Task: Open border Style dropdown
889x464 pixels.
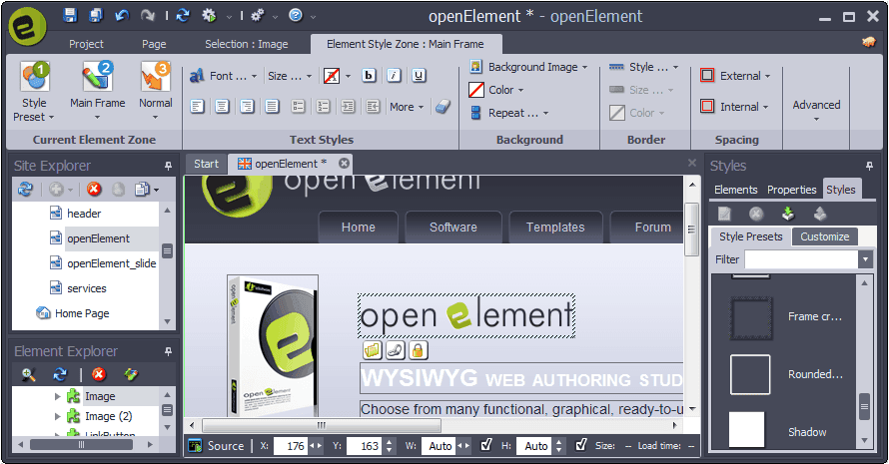Action: pos(643,67)
